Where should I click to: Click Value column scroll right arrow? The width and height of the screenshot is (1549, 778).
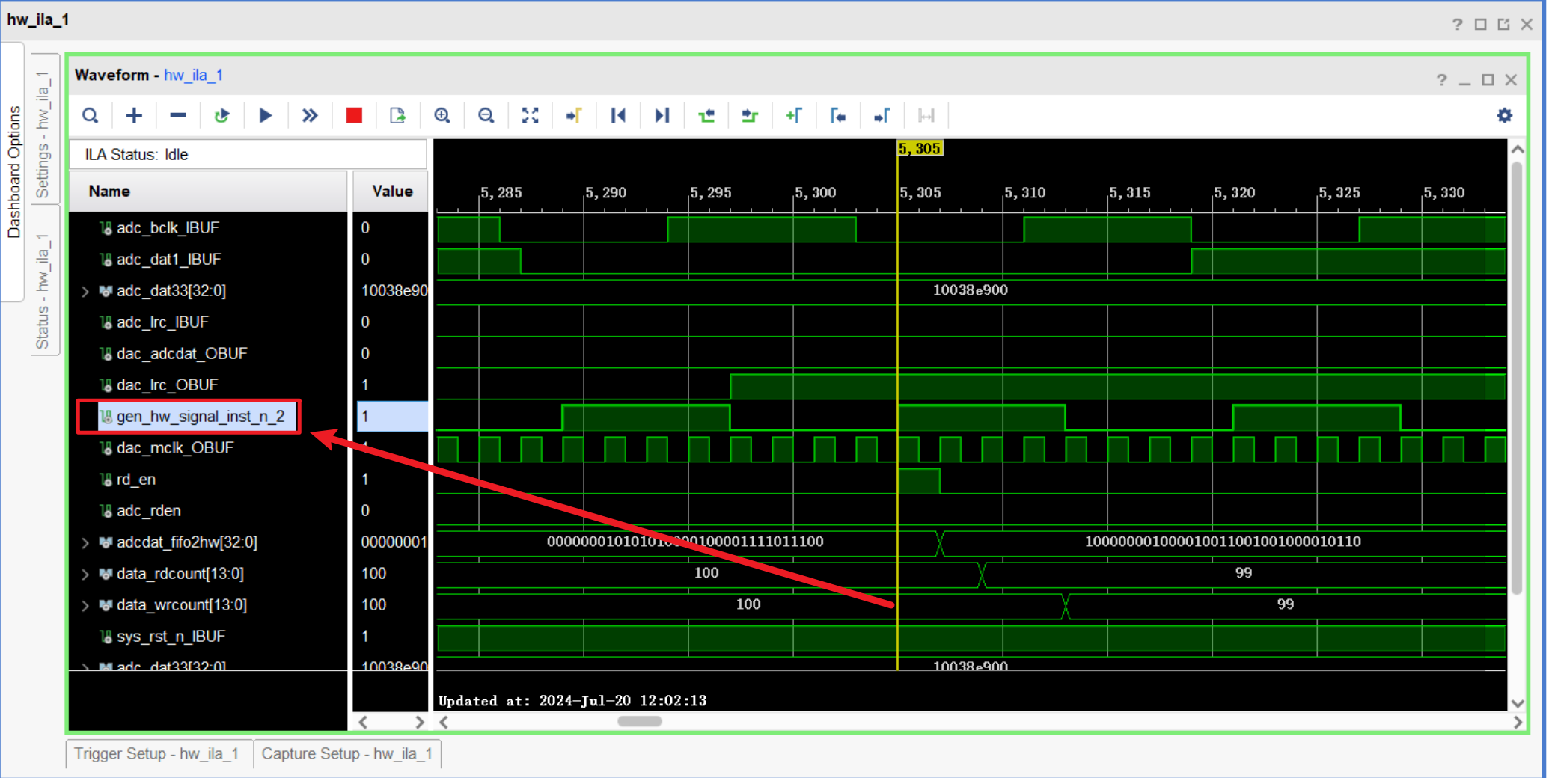(x=419, y=722)
